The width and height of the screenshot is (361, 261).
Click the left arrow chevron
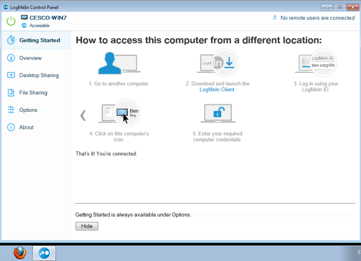pyautogui.click(x=83, y=115)
